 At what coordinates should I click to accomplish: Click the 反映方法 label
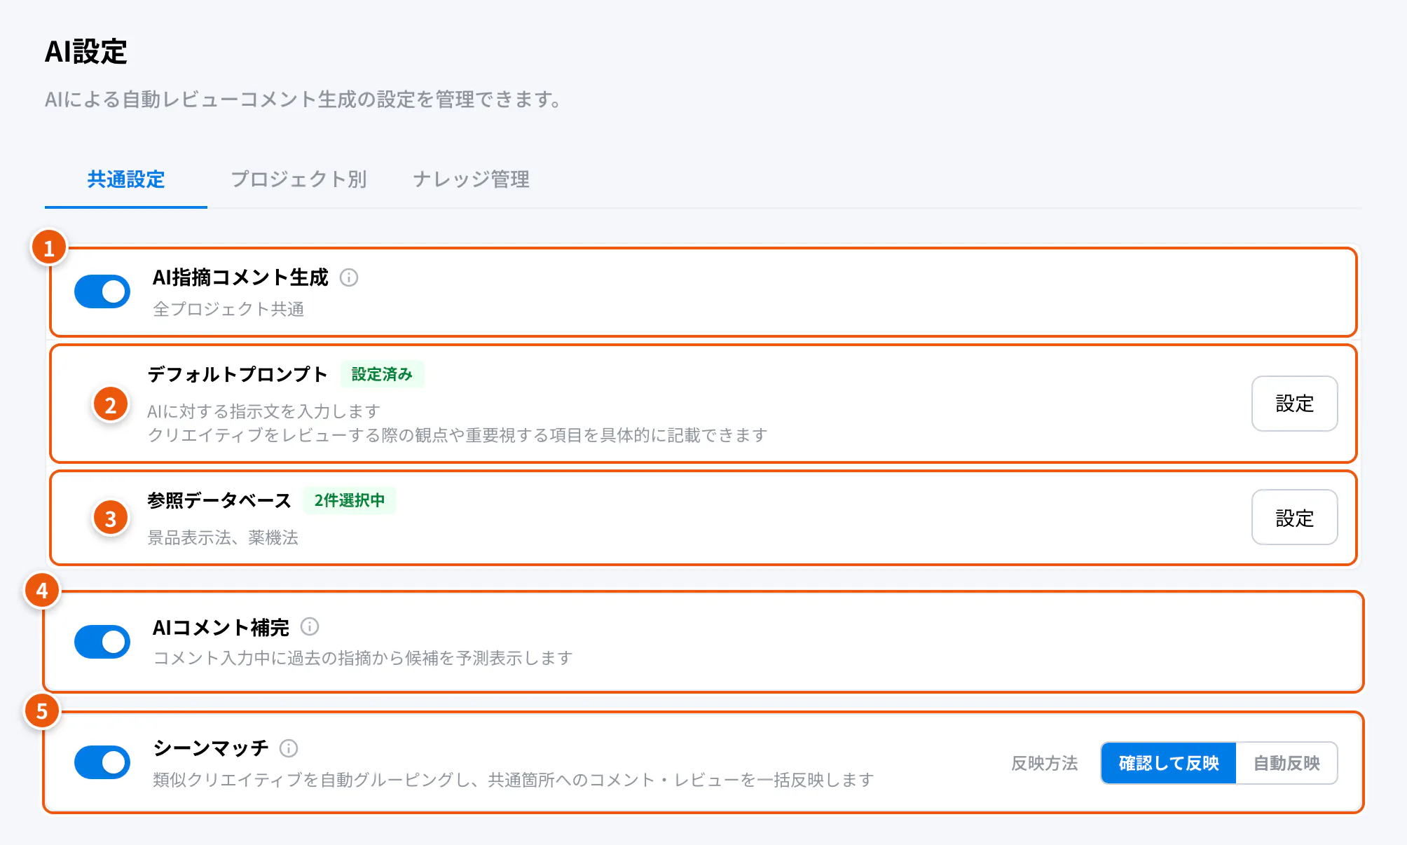(1044, 763)
